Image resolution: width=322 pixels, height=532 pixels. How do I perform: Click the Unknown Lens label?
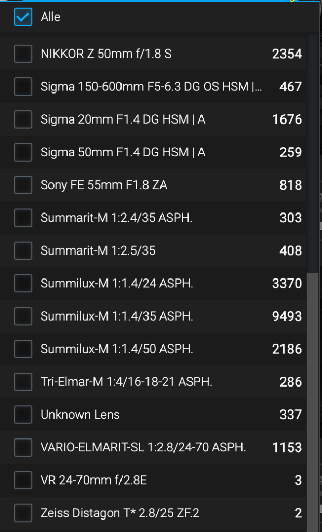coord(80,415)
